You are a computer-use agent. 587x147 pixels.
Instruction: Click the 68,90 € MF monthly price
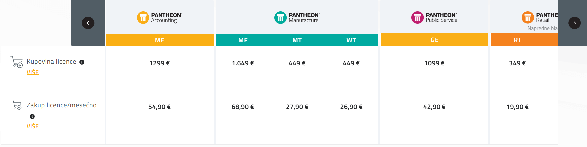coord(243,107)
